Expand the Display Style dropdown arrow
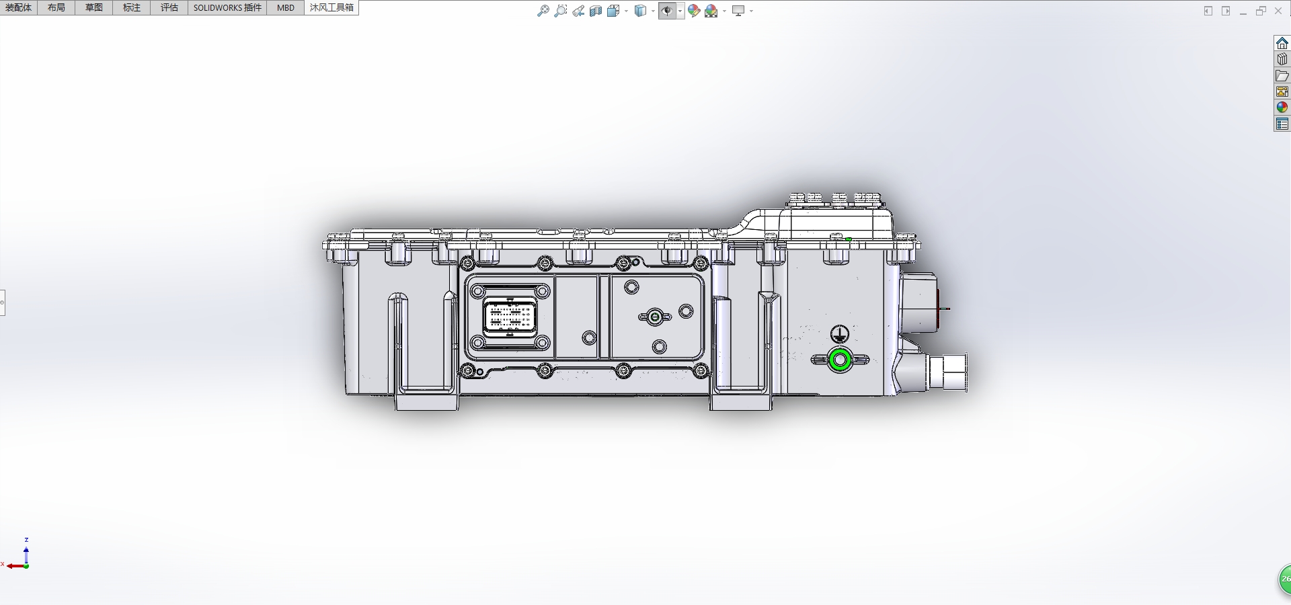This screenshot has height=605, width=1291. (653, 11)
